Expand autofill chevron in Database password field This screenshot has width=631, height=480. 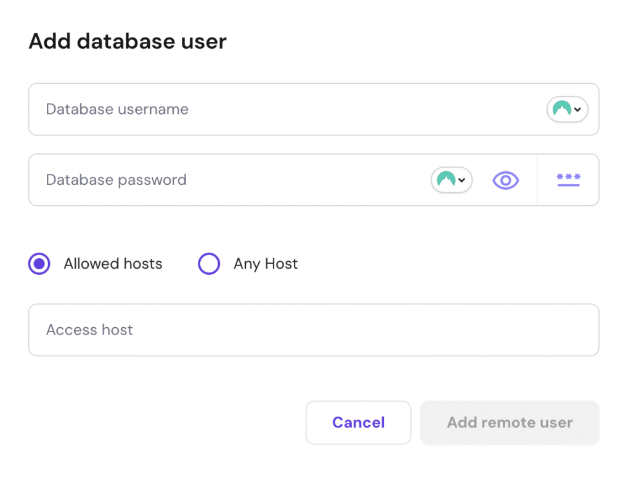click(462, 181)
